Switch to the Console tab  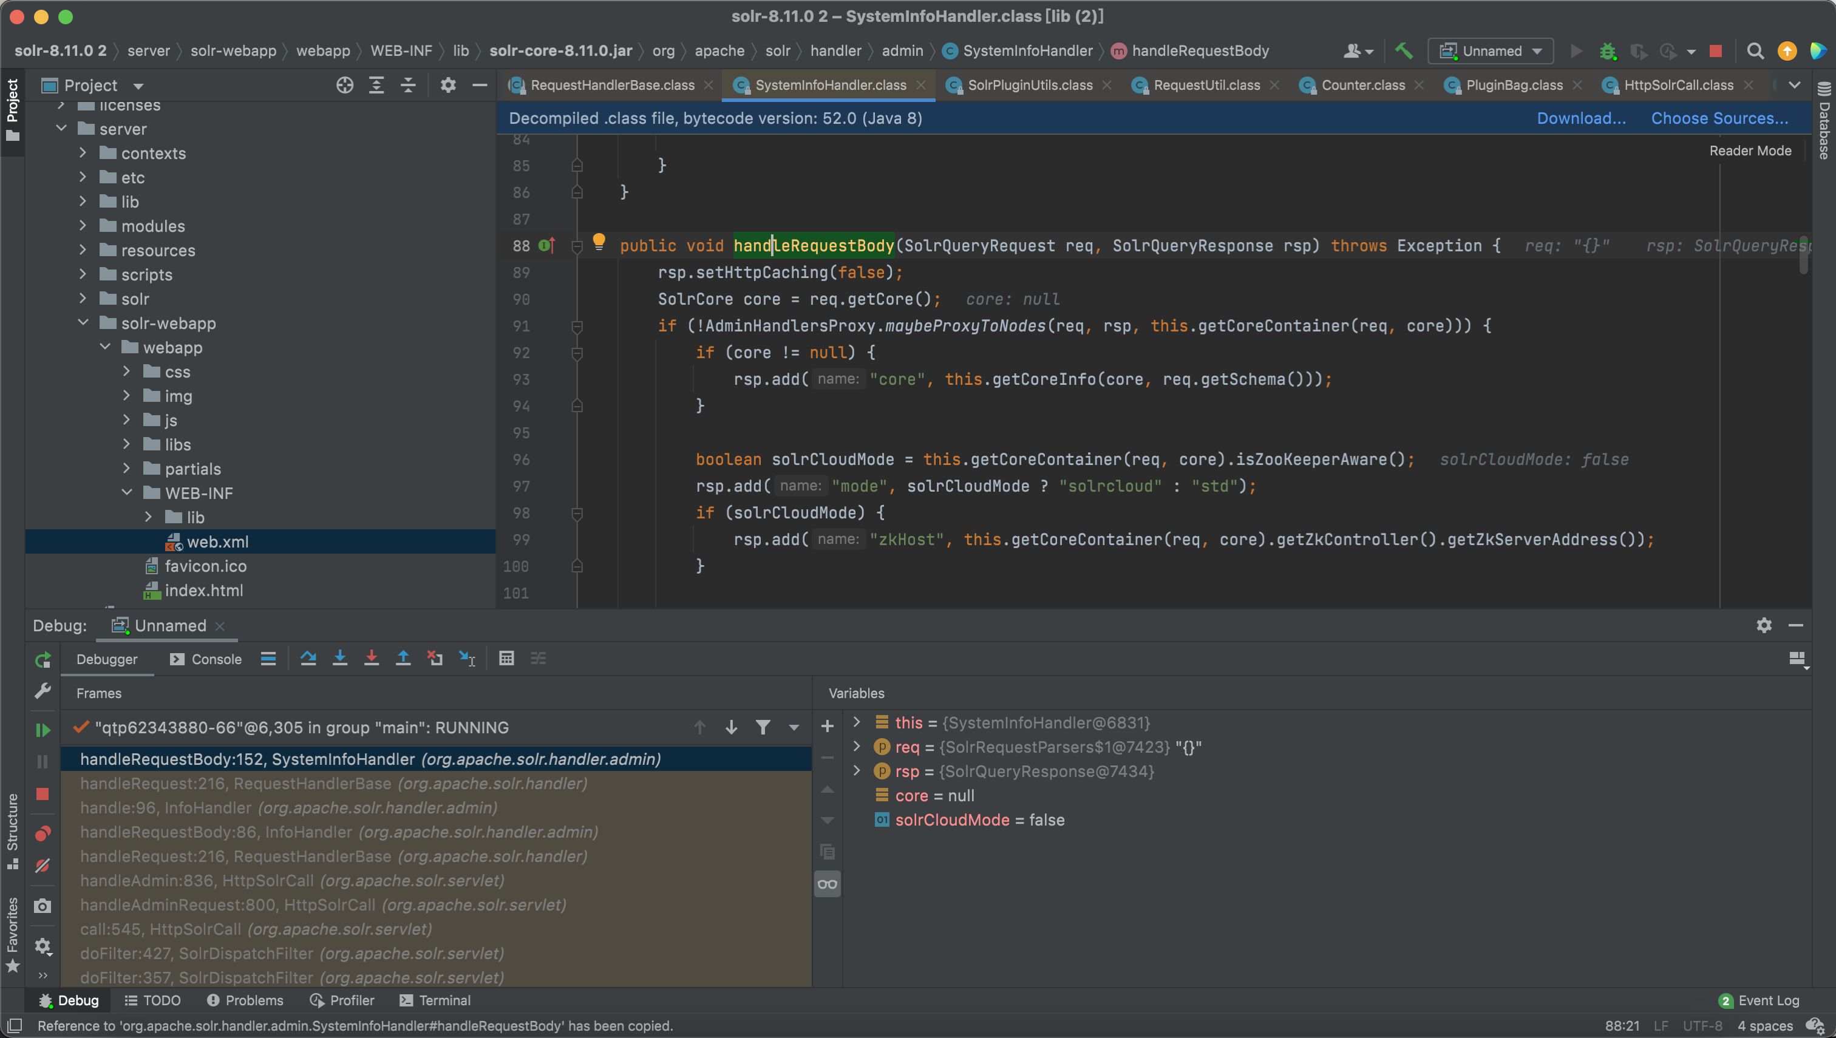(206, 659)
